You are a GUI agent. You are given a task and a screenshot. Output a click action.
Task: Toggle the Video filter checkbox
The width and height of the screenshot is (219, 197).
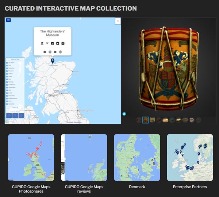tap(7, 76)
